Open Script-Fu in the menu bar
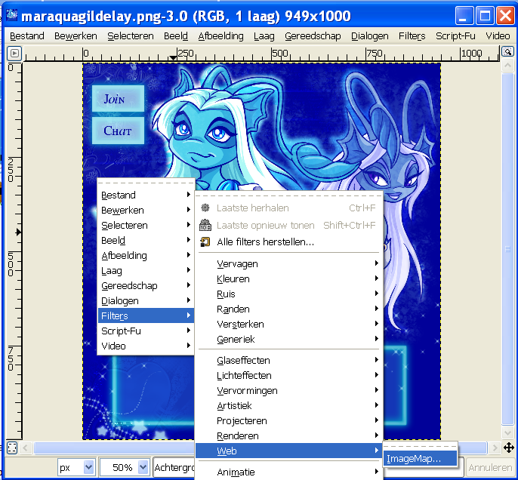Viewport: 518px width, 480px height. pos(455,36)
